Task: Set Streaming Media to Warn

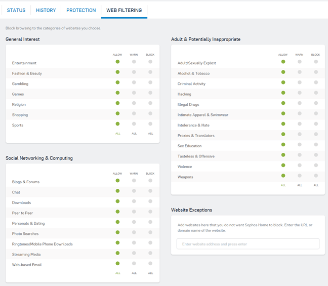Action: (x=134, y=253)
